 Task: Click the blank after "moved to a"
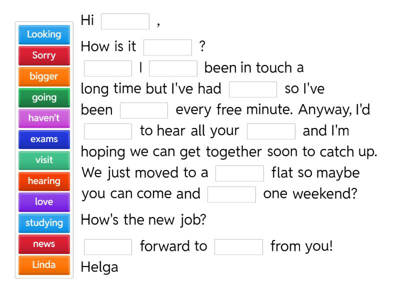click(x=238, y=172)
